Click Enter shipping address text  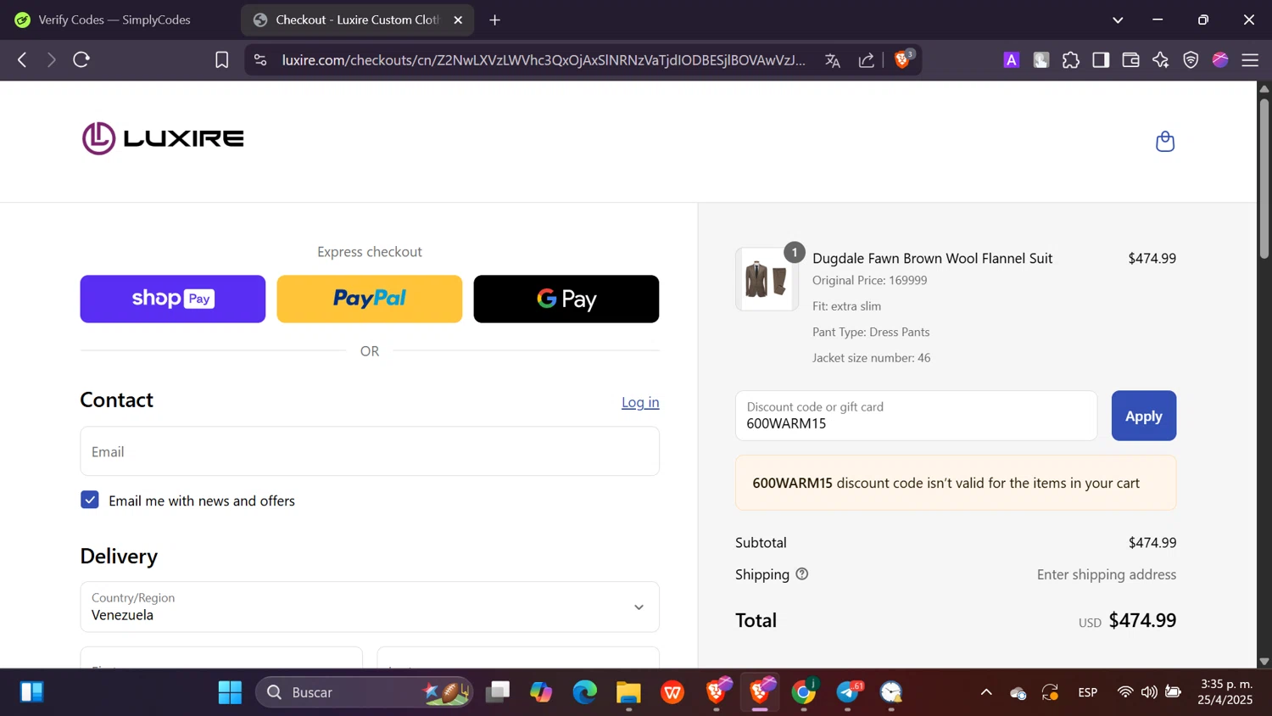click(x=1107, y=574)
